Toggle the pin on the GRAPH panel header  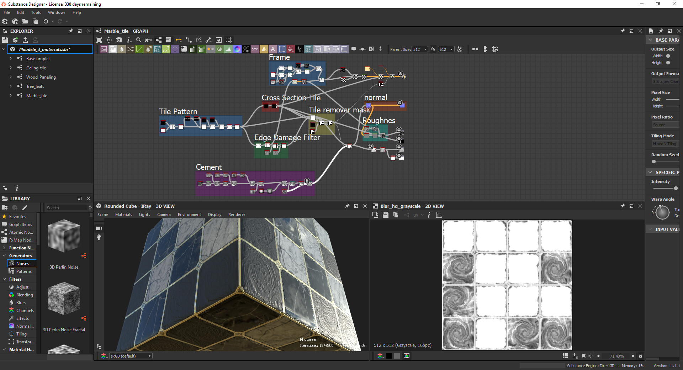point(623,31)
